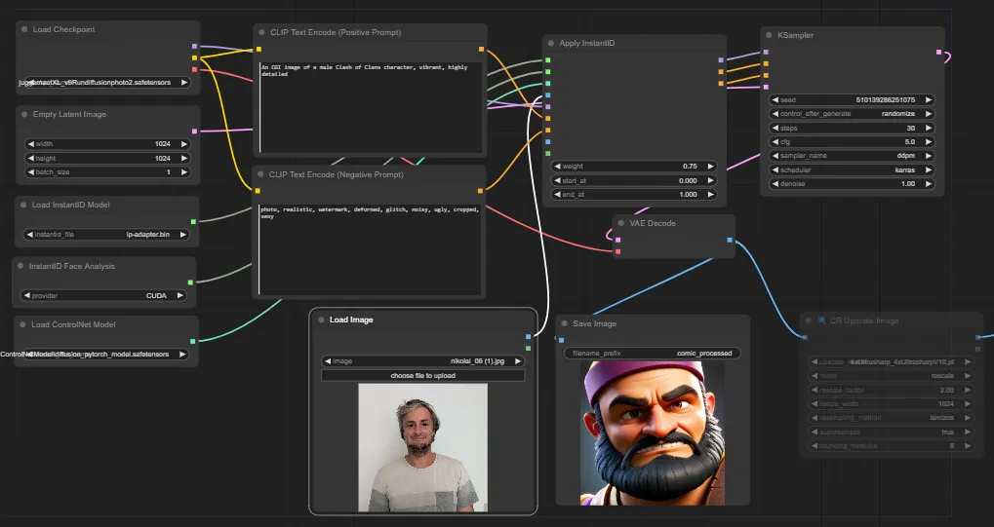Screen dimensions: 994x527
Task: Increase end_at with its right arrow
Action: tap(711, 195)
